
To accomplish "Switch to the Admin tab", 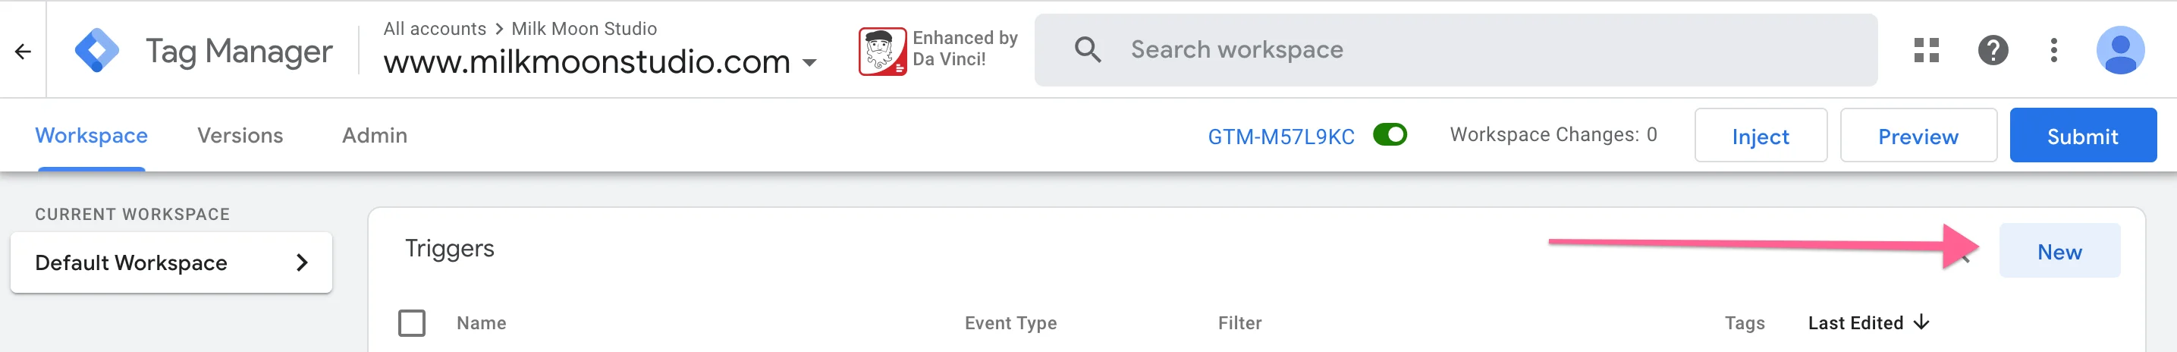I will click(x=375, y=135).
